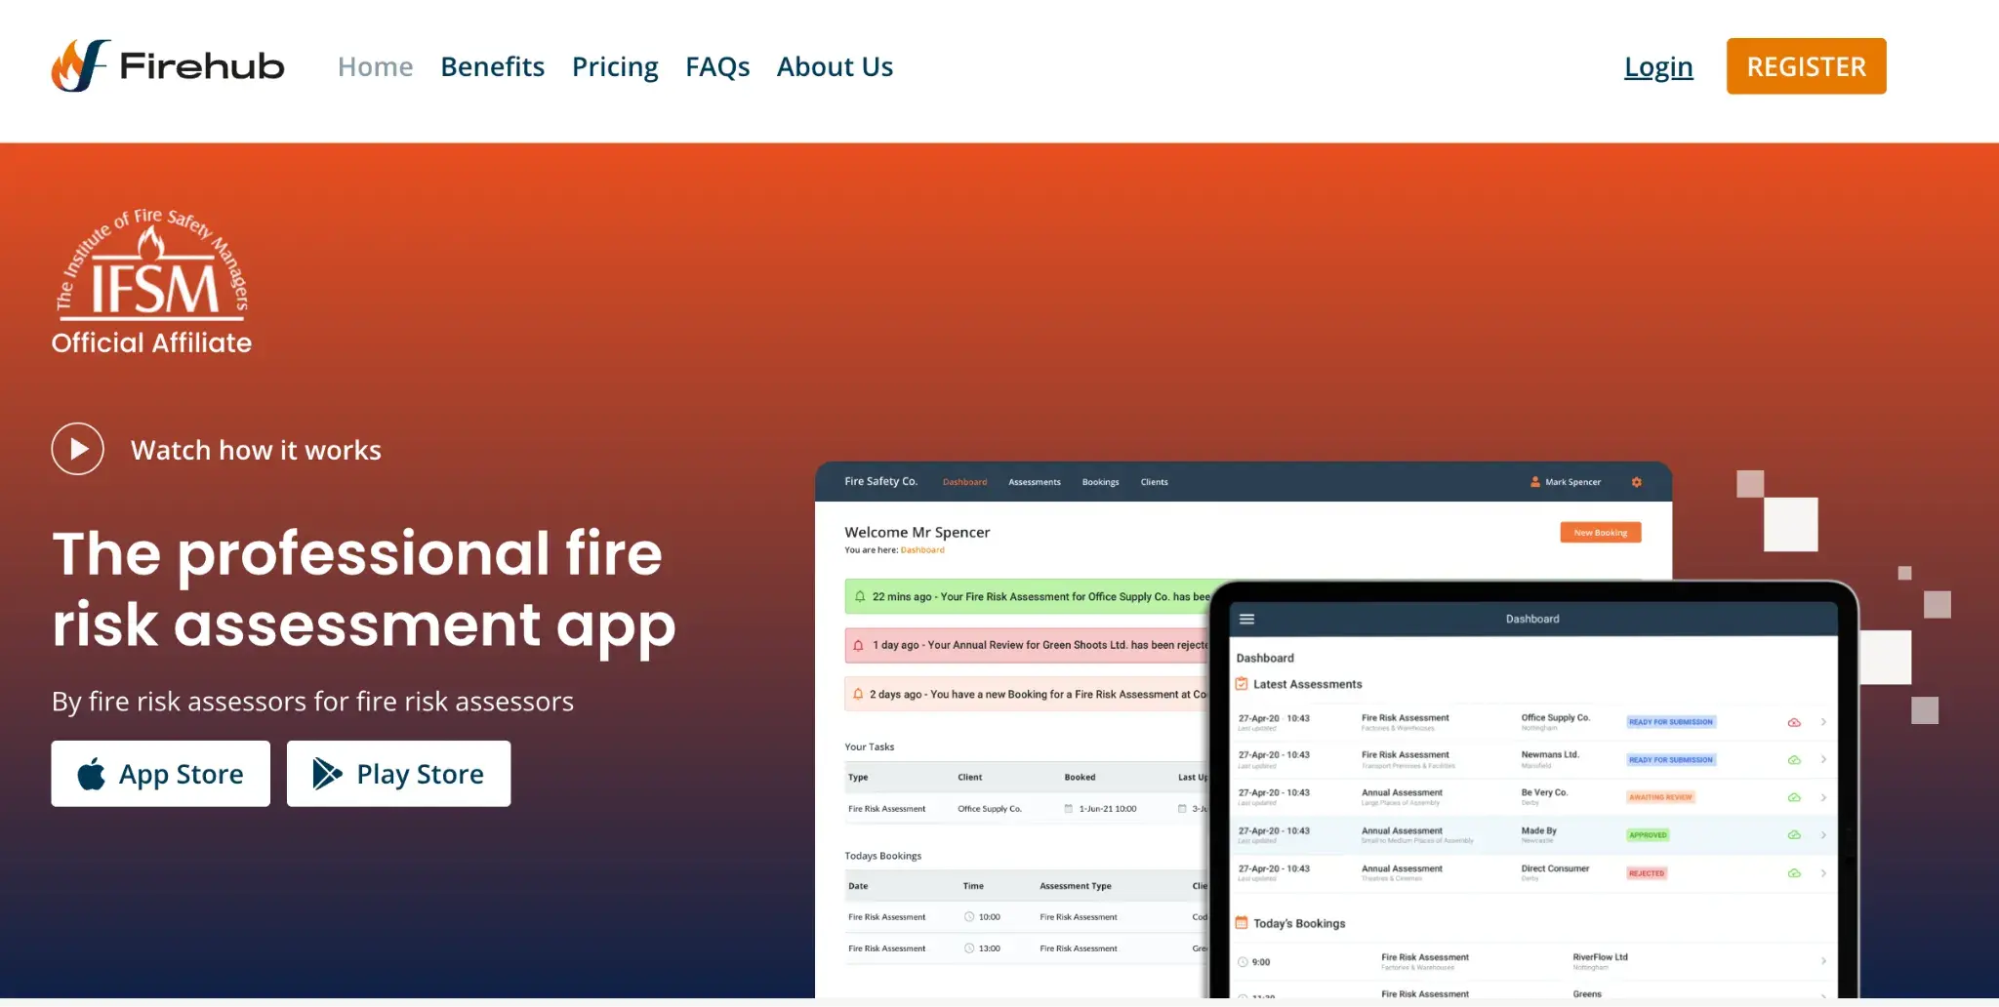Viewport: 1999px width, 1007px height.
Task: Click the clipboard icon beside Latest Assessments
Action: click(x=1241, y=683)
